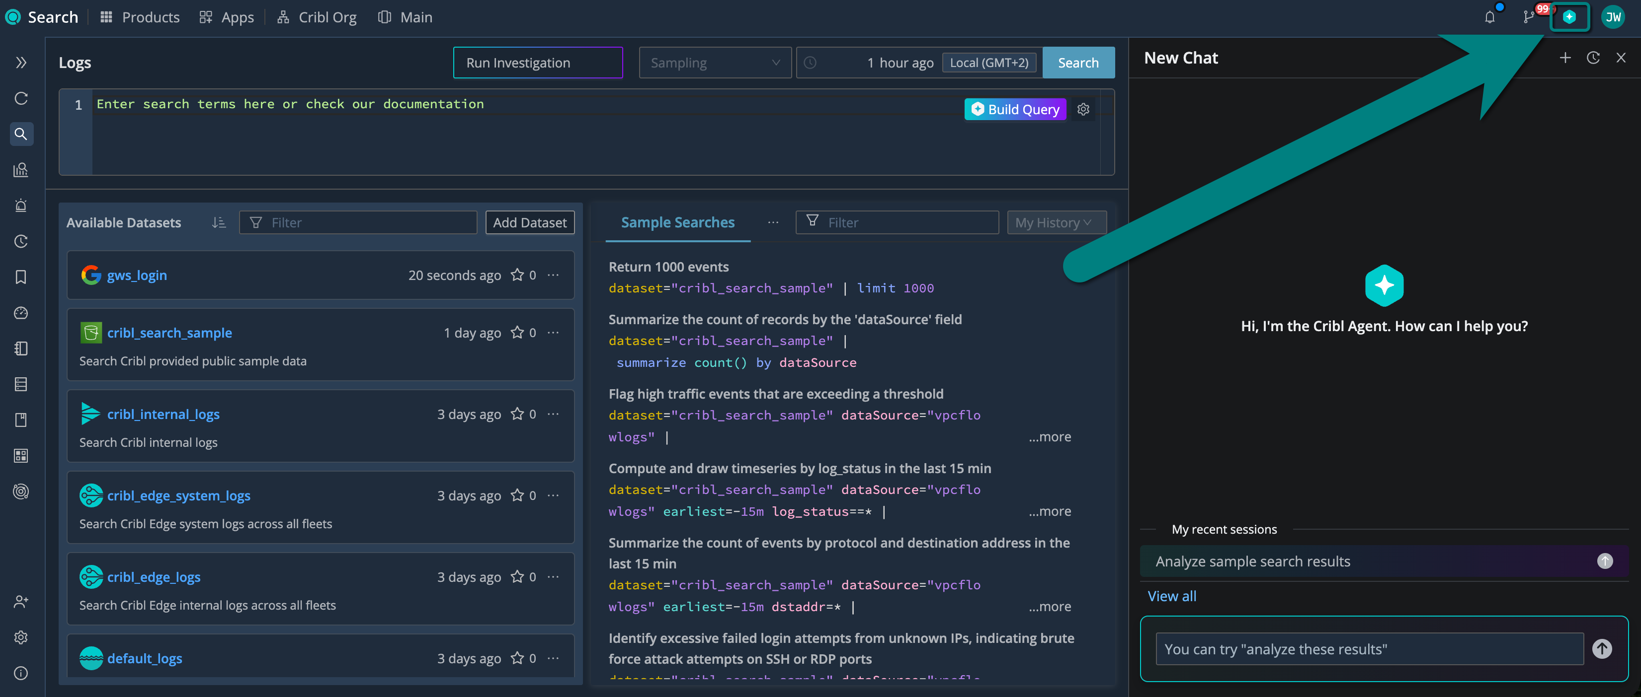Open more options for cribl_search_sample dataset
This screenshot has width=1641, height=697.
tap(553, 333)
